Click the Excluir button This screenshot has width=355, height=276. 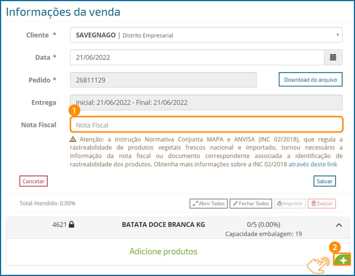coord(322,203)
